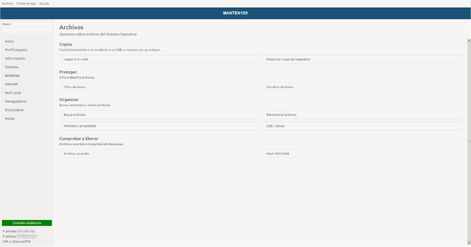Select Información in the sidebar
471x247 pixels.
pos(15,58)
